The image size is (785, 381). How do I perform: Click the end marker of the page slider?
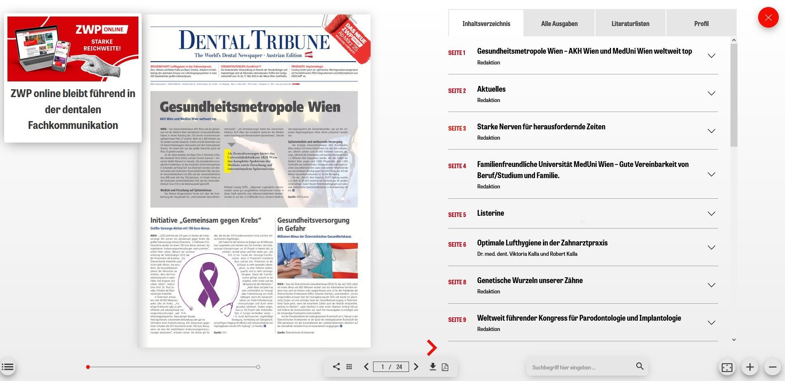pyautogui.click(x=258, y=367)
